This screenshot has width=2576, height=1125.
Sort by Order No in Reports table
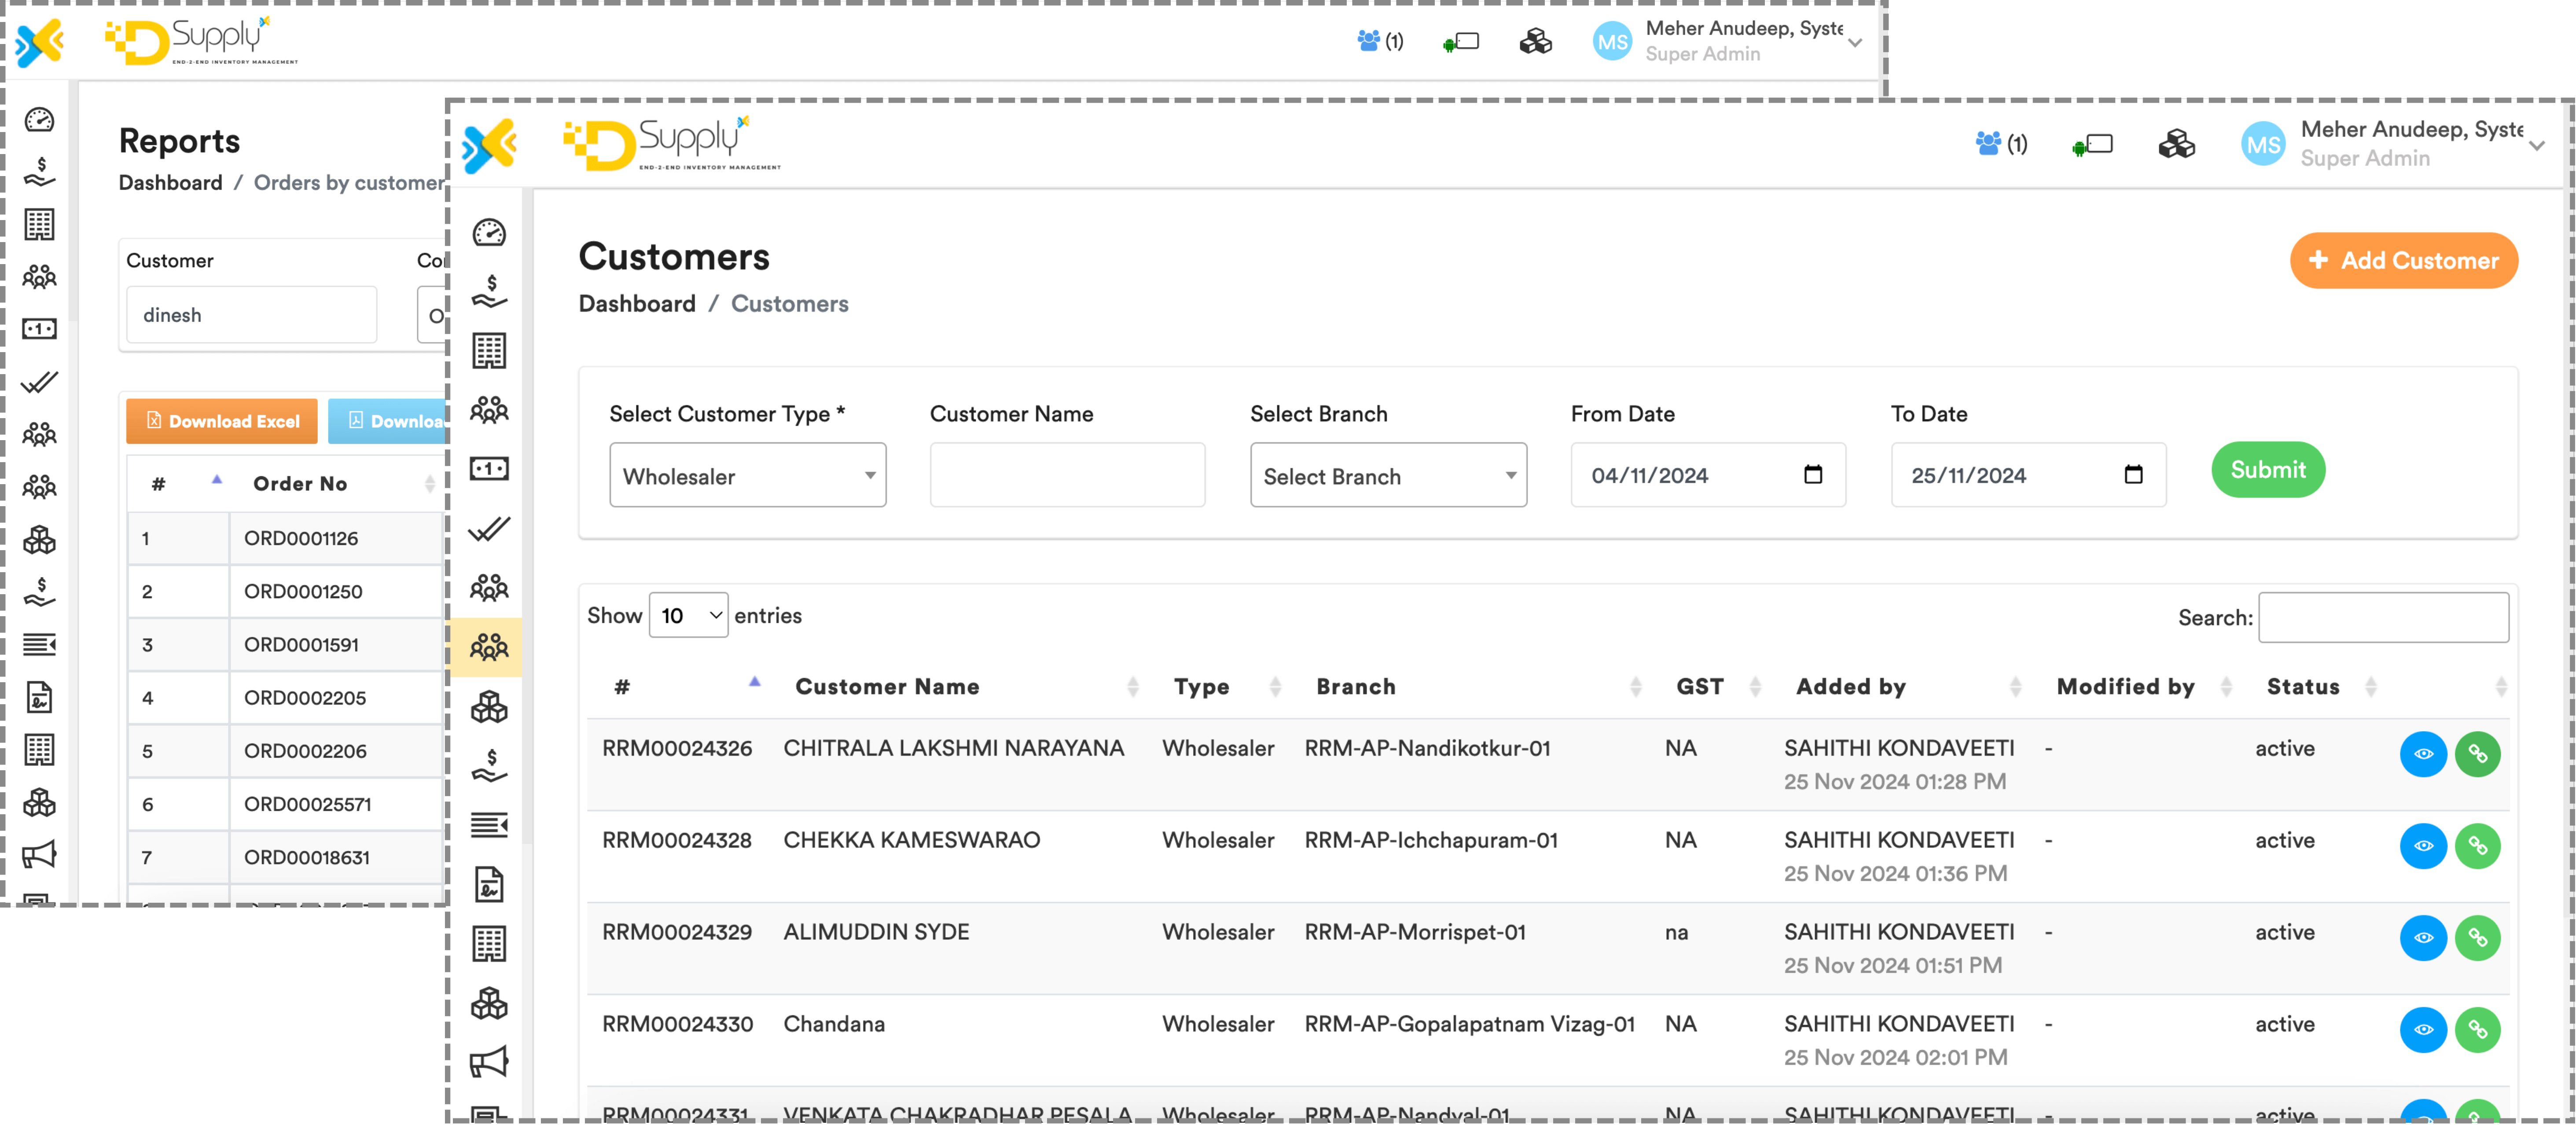point(300,484)
